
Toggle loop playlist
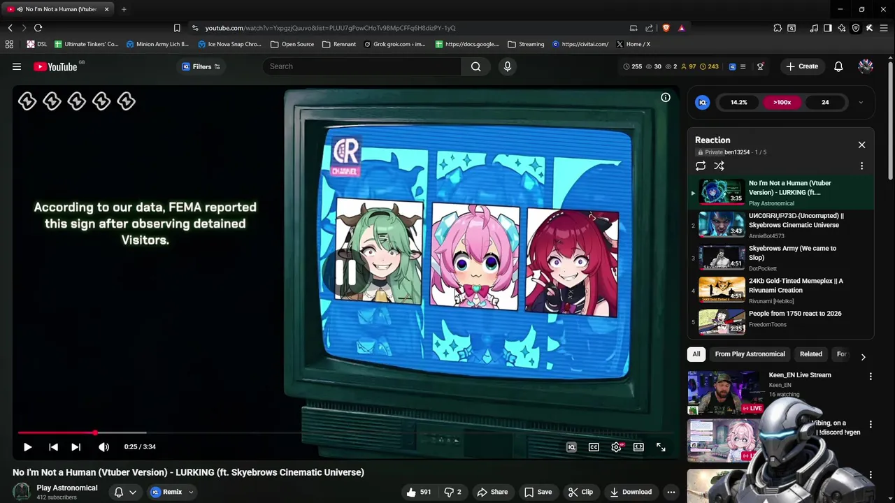click(700, 166)
